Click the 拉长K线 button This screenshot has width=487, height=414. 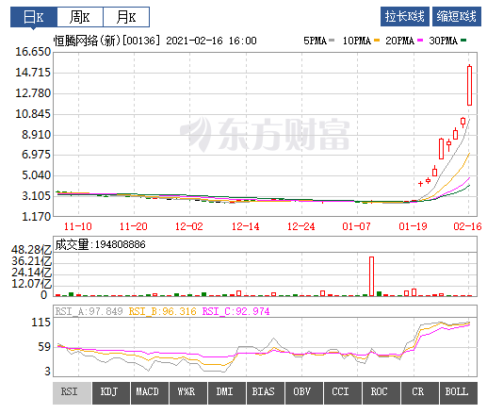[405, 16]
